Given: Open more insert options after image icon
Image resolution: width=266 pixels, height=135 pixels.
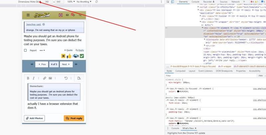Looking at the screenshot, I should (55, 78).
